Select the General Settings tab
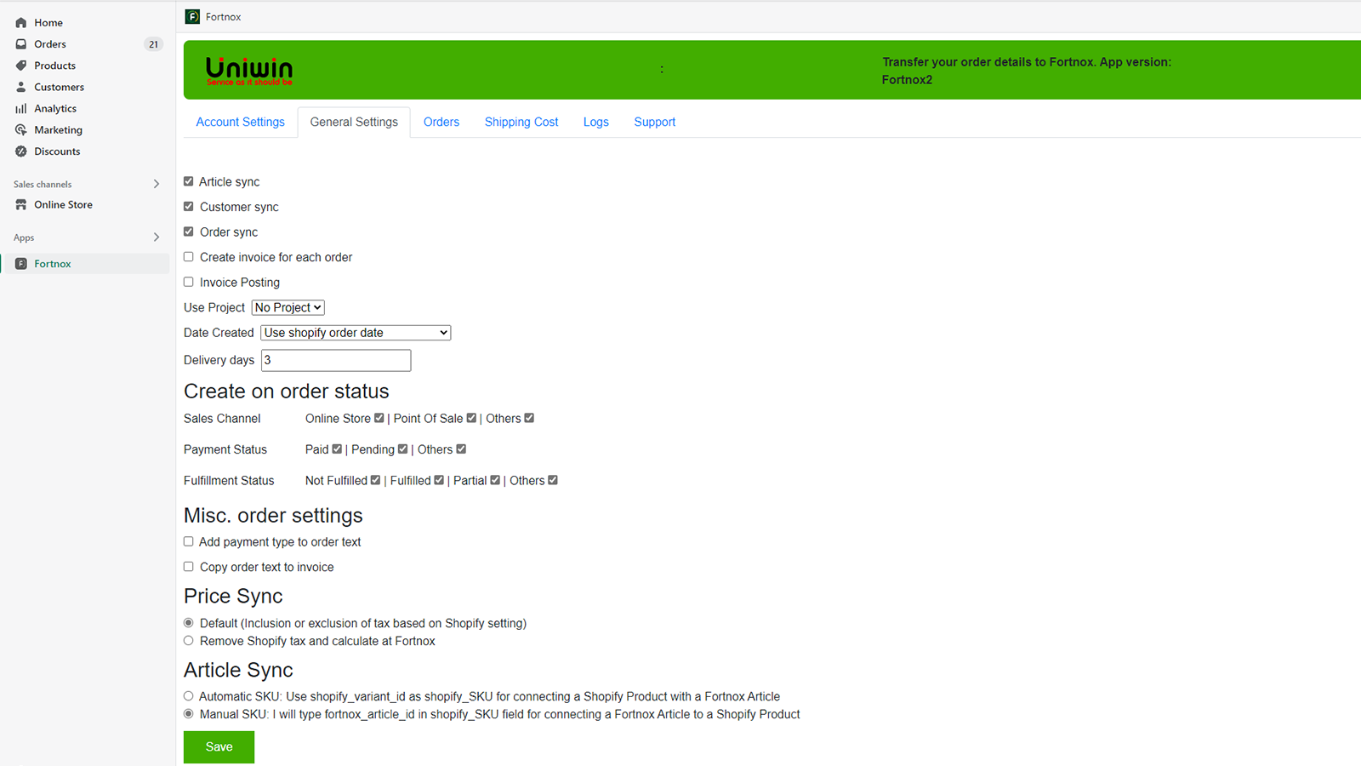Image resolution: width=1361 pixels, height=766 pixels. pos(354,122)
